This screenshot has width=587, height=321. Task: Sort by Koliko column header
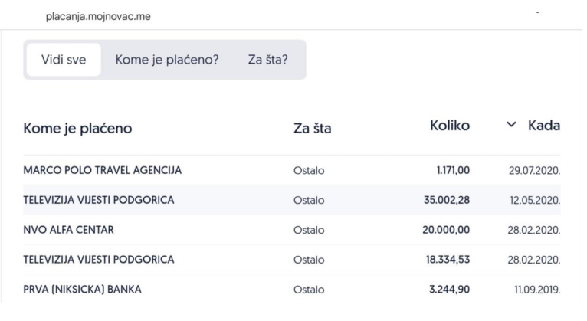coord(450,126)
